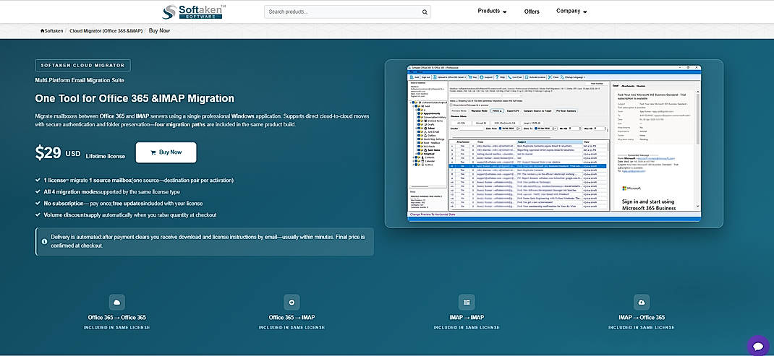
Task: Click the search magnifier icon
Action: [x=425, y=12]
